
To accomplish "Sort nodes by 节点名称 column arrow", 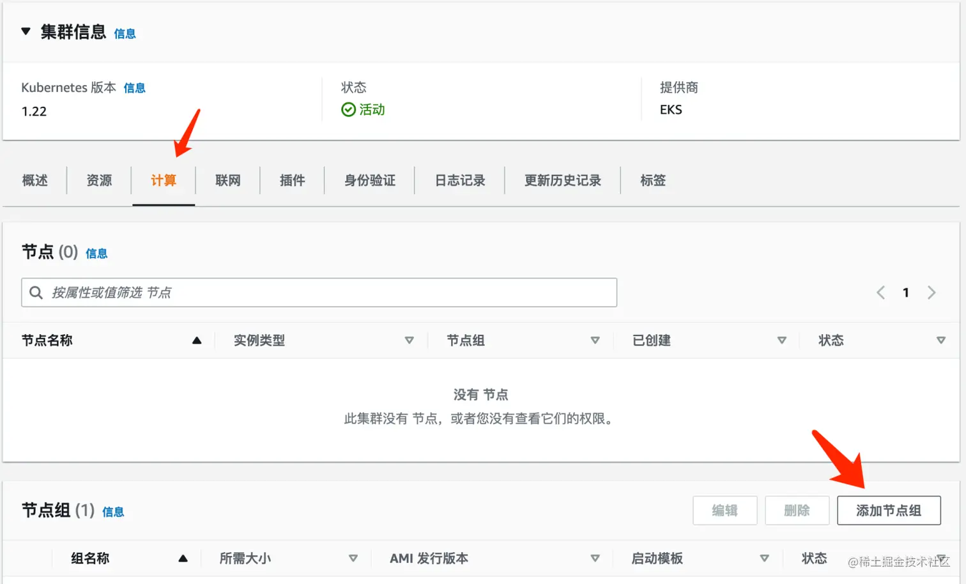I will 197,340.
